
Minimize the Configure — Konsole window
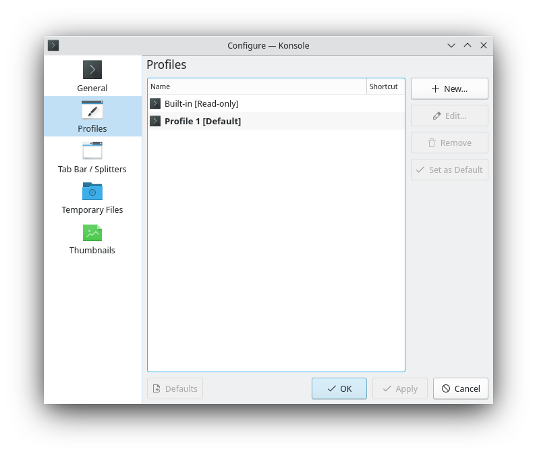pos(451,45)
